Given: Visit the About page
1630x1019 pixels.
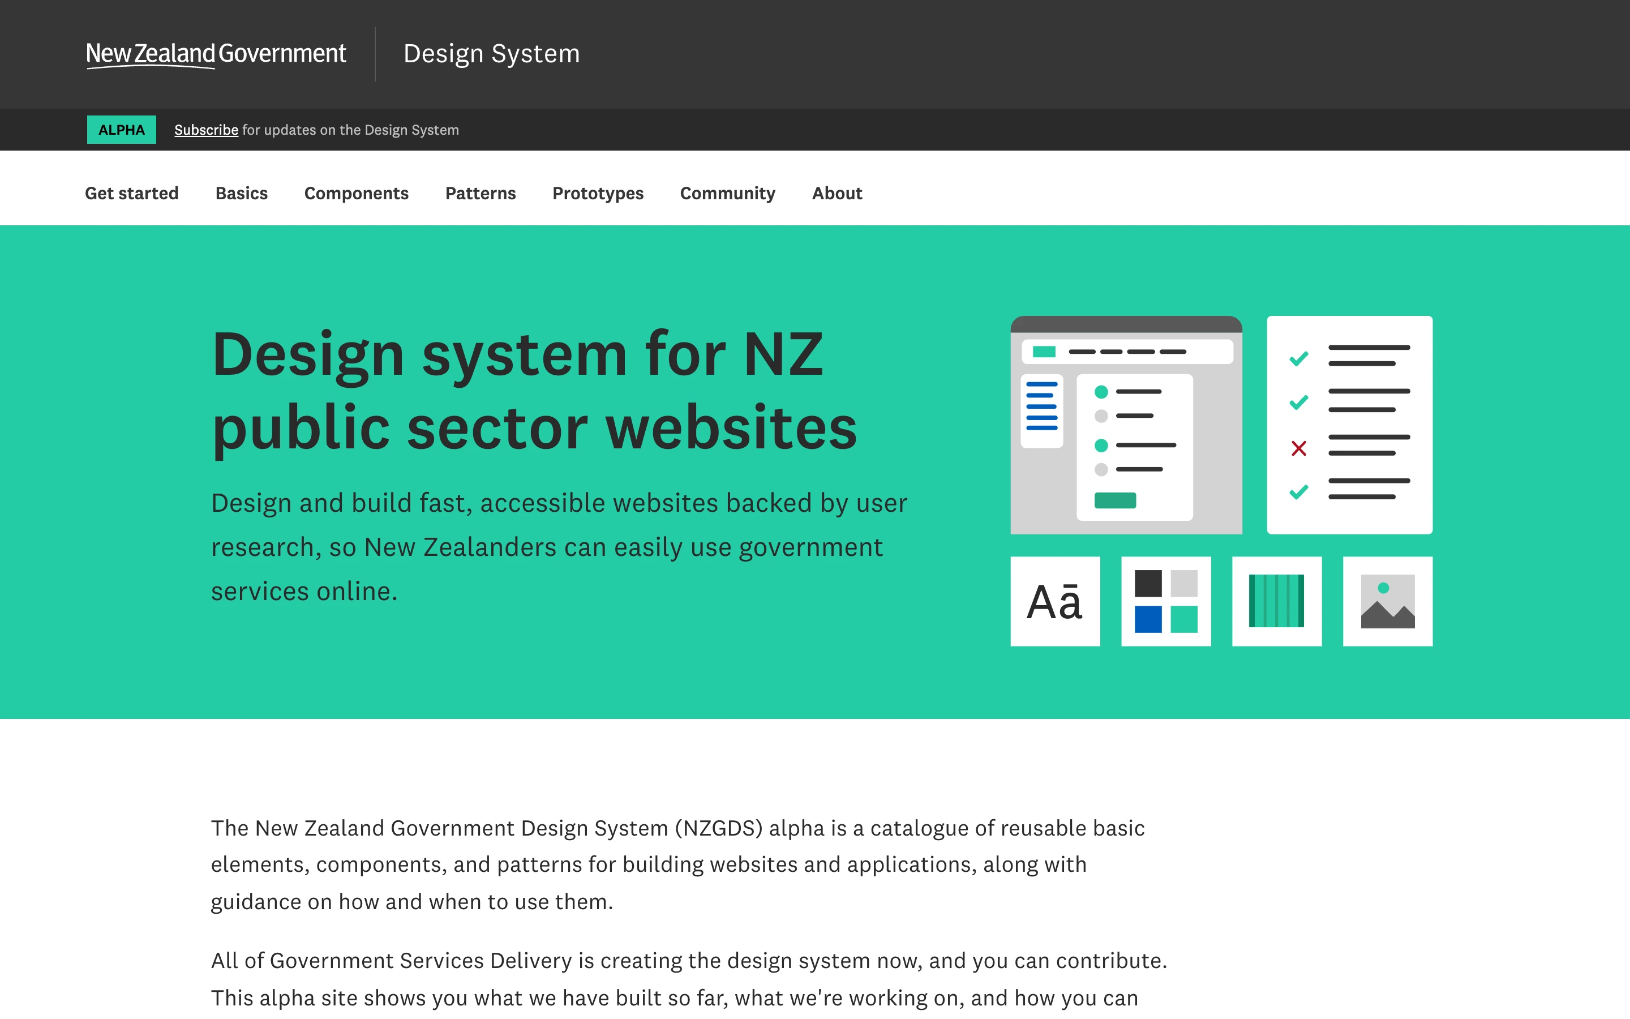Looking at the screenshot, I should (x=837, y=194).
